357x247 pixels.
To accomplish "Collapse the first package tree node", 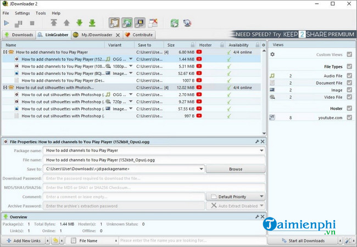I will tap(5, 52).
